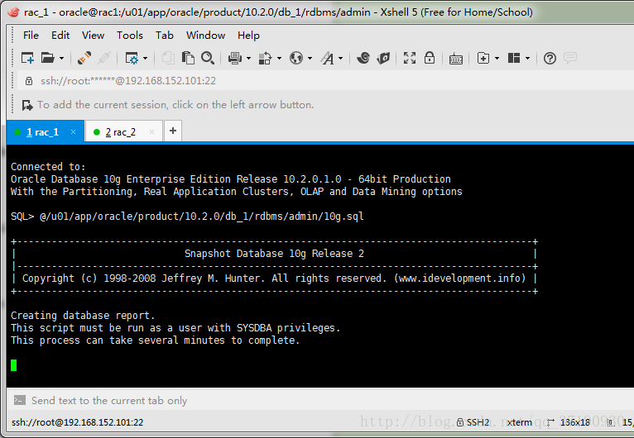Click the New Tab plus-page icon

pyautogui.click(x=483, y=58)
